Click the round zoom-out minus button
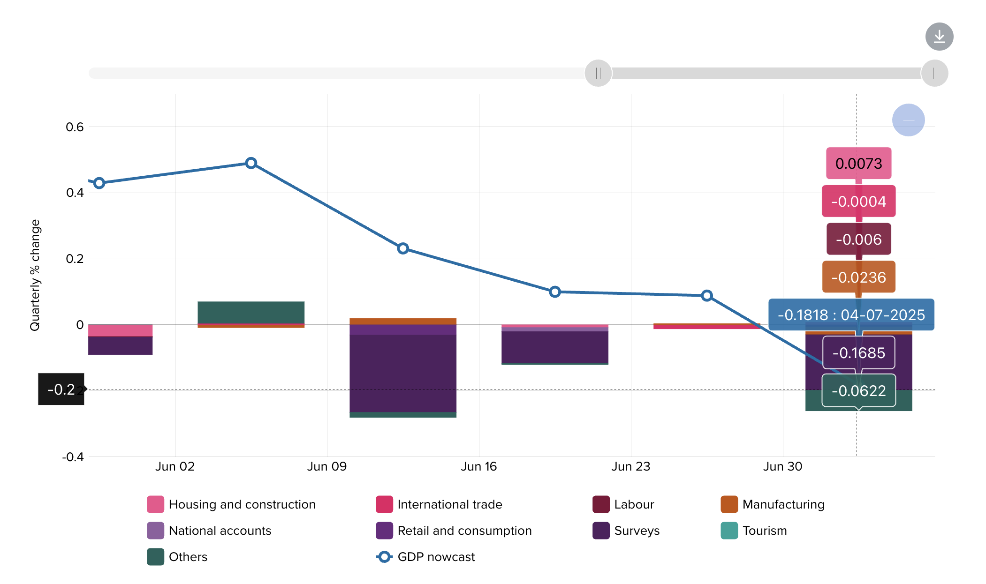This screenshot has height=584, width=986. click(908, 120)
